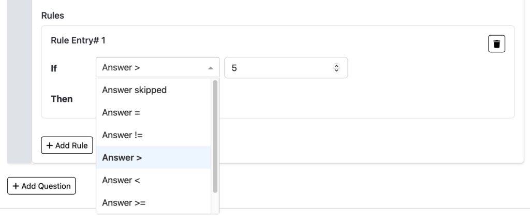Click the scrollbar track below the thumb
This screenshot has width=530, height=221.
(215, 203)
